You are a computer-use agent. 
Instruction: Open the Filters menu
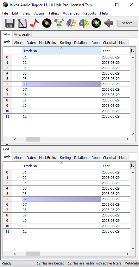click(x=54, y=13)
